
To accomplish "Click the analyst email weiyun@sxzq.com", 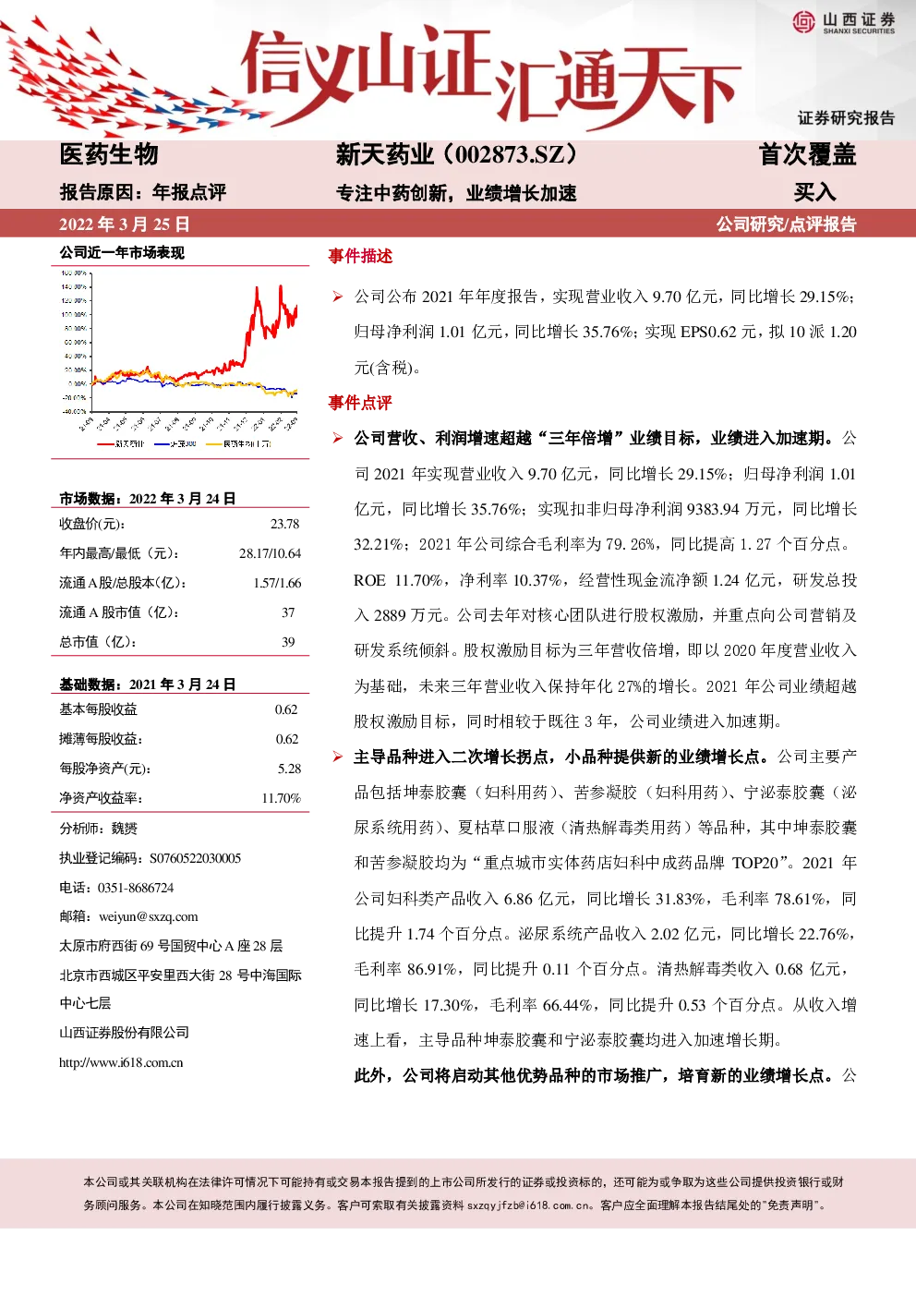I will pos(149,916).
